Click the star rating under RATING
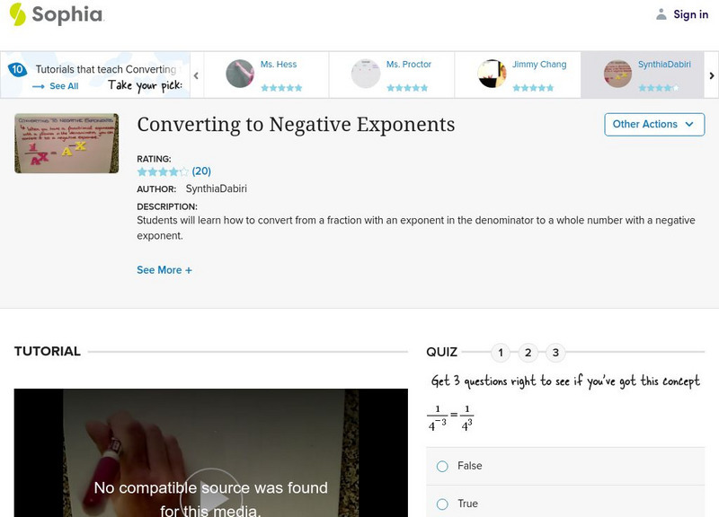719x517 pixels. click(x=163, y=171)
